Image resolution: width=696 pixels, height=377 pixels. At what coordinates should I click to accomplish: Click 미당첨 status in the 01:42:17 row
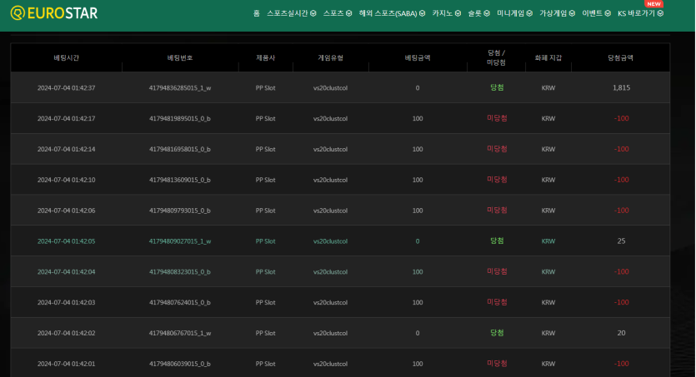click(x=497, y=118)
